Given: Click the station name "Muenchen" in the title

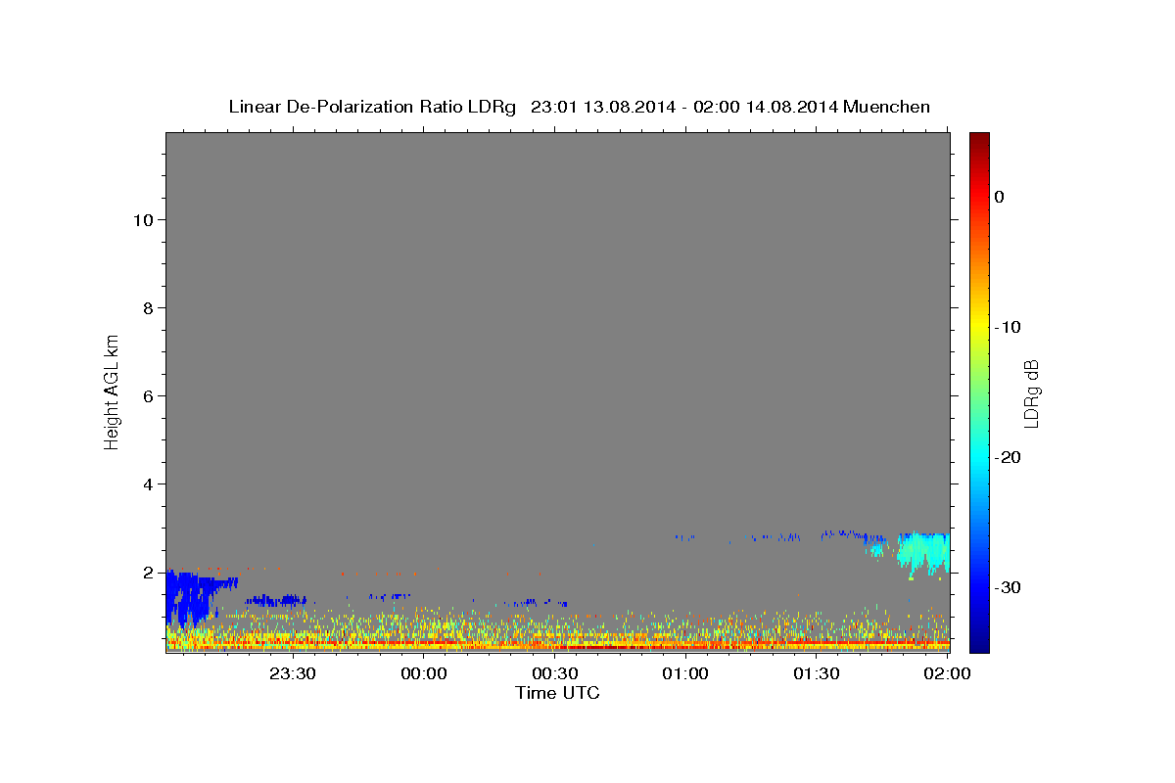Looking at the screenshot, I should point(887,107).
